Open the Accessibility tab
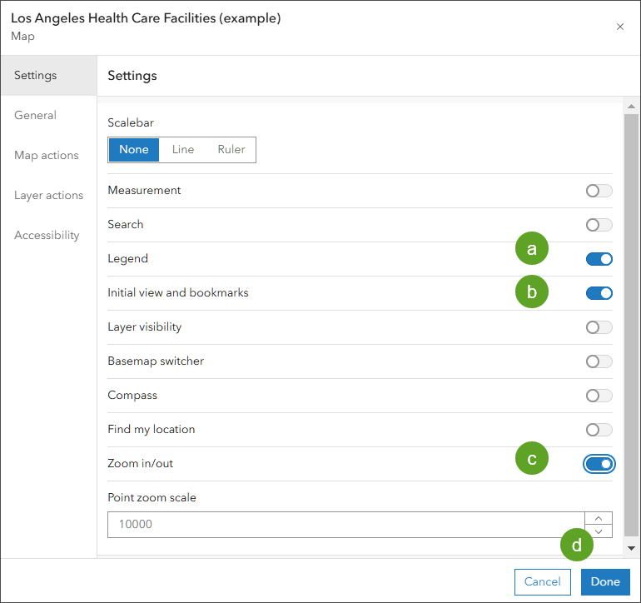The image size is (641, 603). point(47,236)
